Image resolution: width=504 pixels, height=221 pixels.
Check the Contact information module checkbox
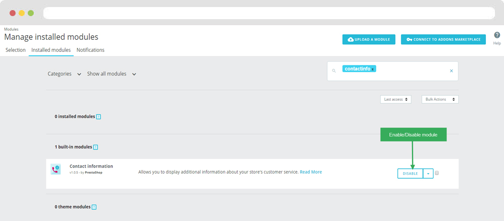pyautogui.click(x=437, y=173)
